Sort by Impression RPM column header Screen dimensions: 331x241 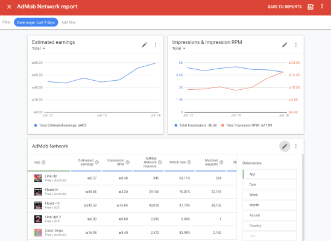coord(116,162)
